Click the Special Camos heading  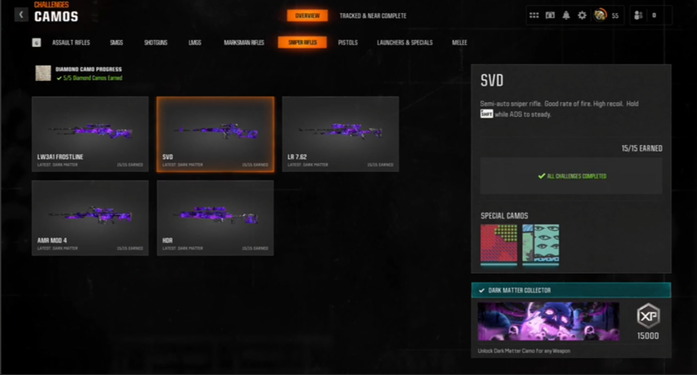pyautogui.click(x=504, y=216)
